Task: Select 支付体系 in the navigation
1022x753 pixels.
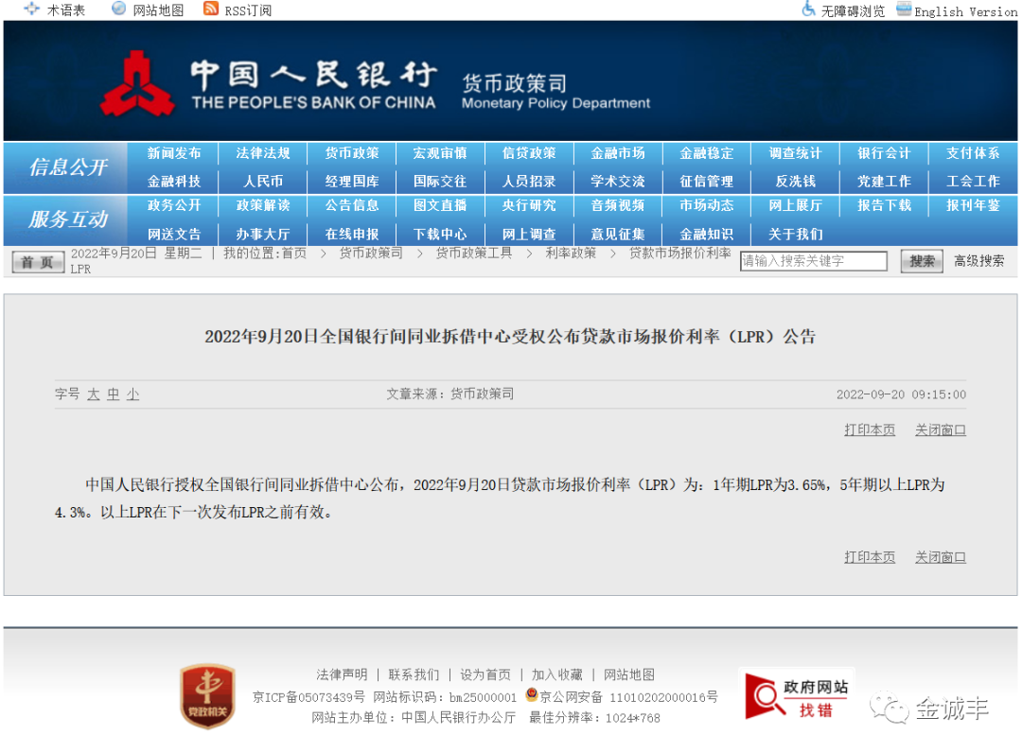Action: (973, 154)
